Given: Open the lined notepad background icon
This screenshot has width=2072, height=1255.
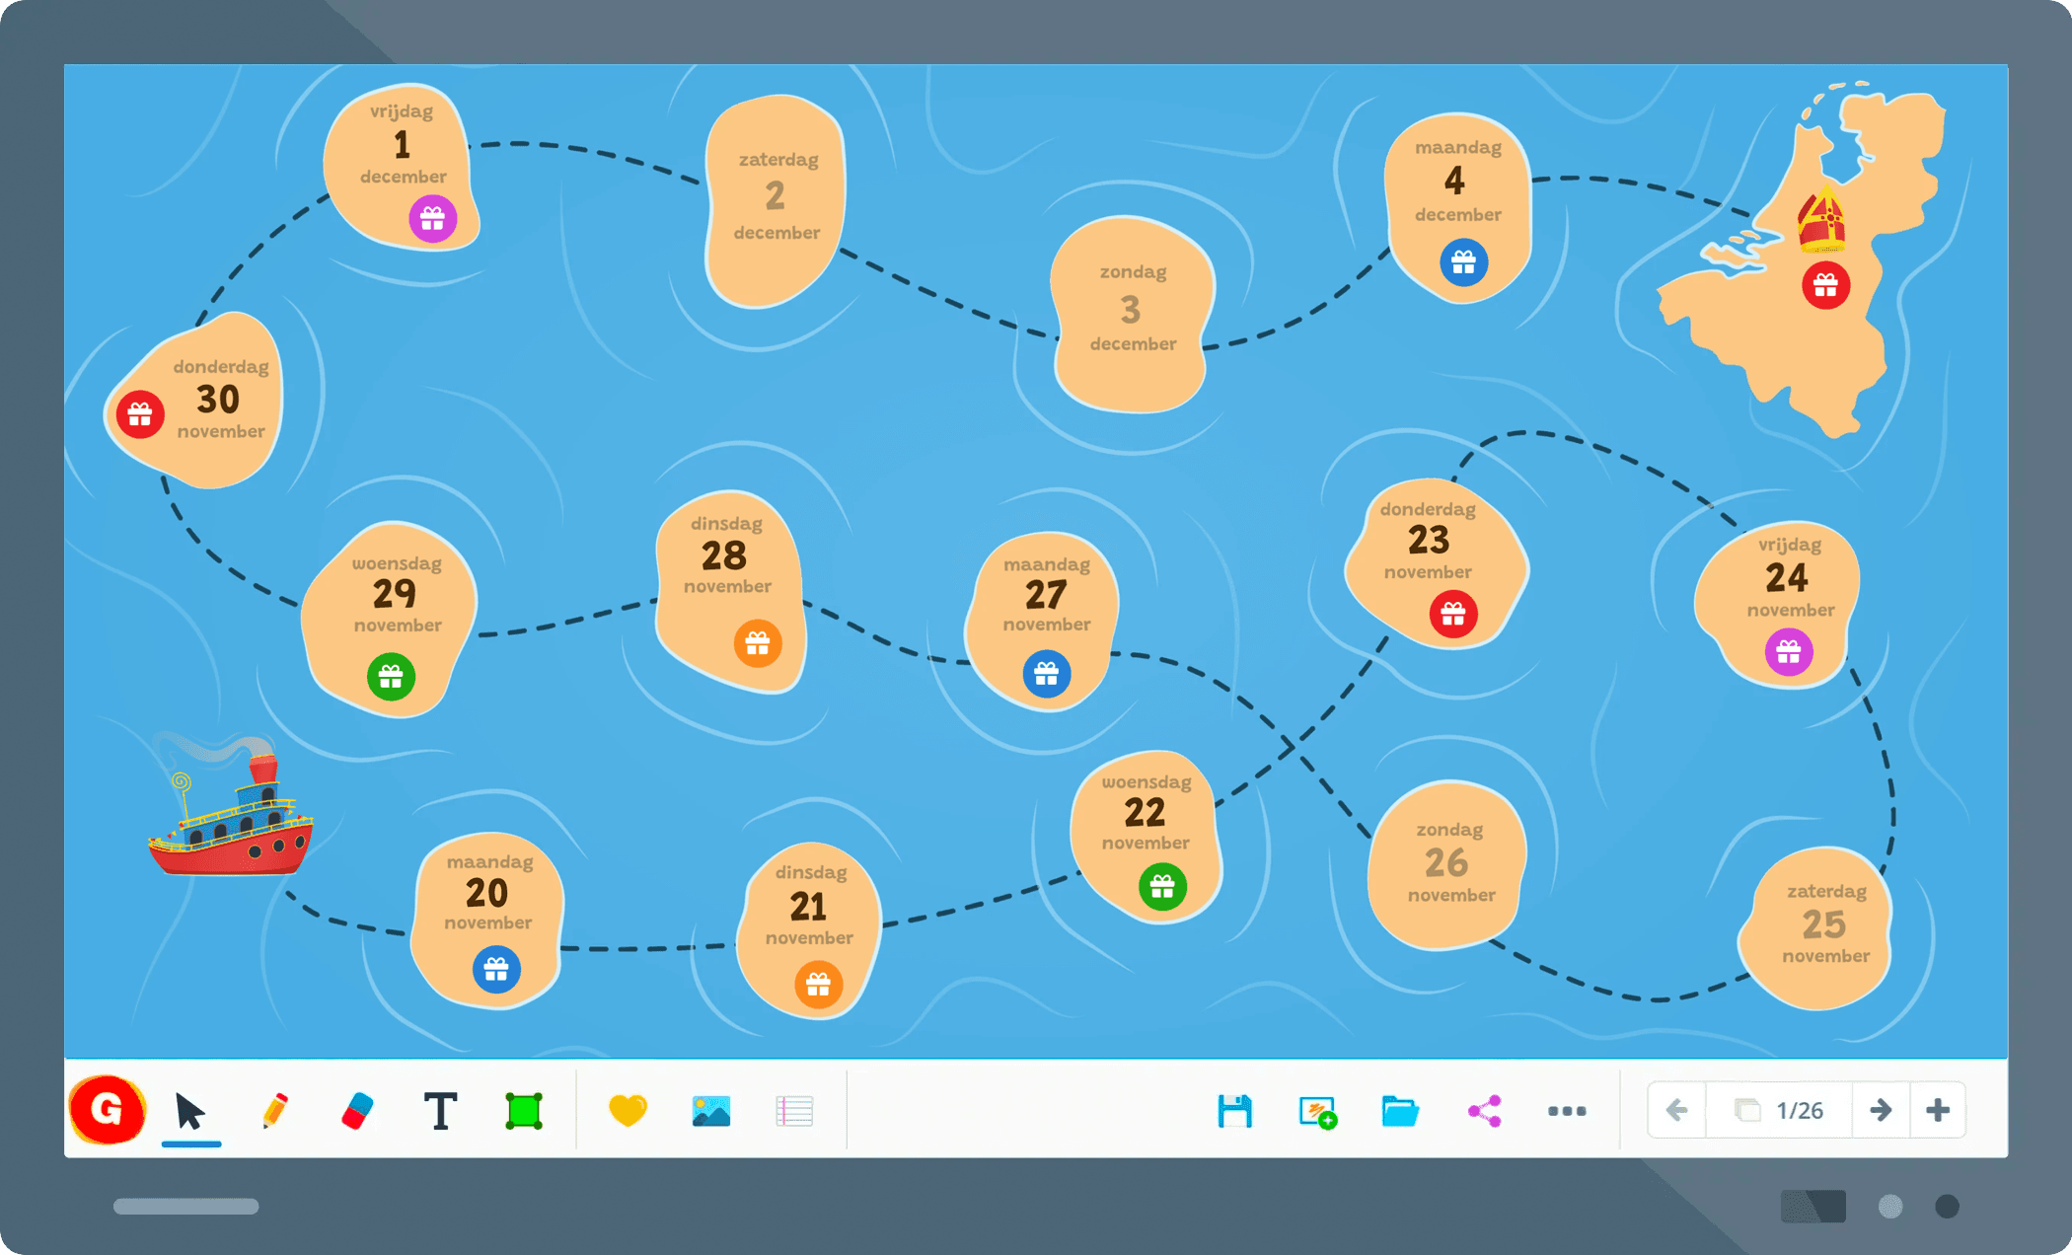Looking at the screenshot, I should pyautogui.click(x=794, y=1111).
